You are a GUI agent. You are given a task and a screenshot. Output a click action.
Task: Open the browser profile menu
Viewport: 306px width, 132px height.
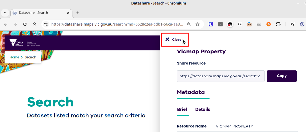[302, 24]
